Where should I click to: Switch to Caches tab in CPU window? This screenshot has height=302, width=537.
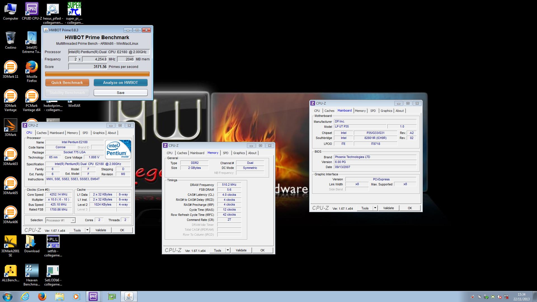42,133
